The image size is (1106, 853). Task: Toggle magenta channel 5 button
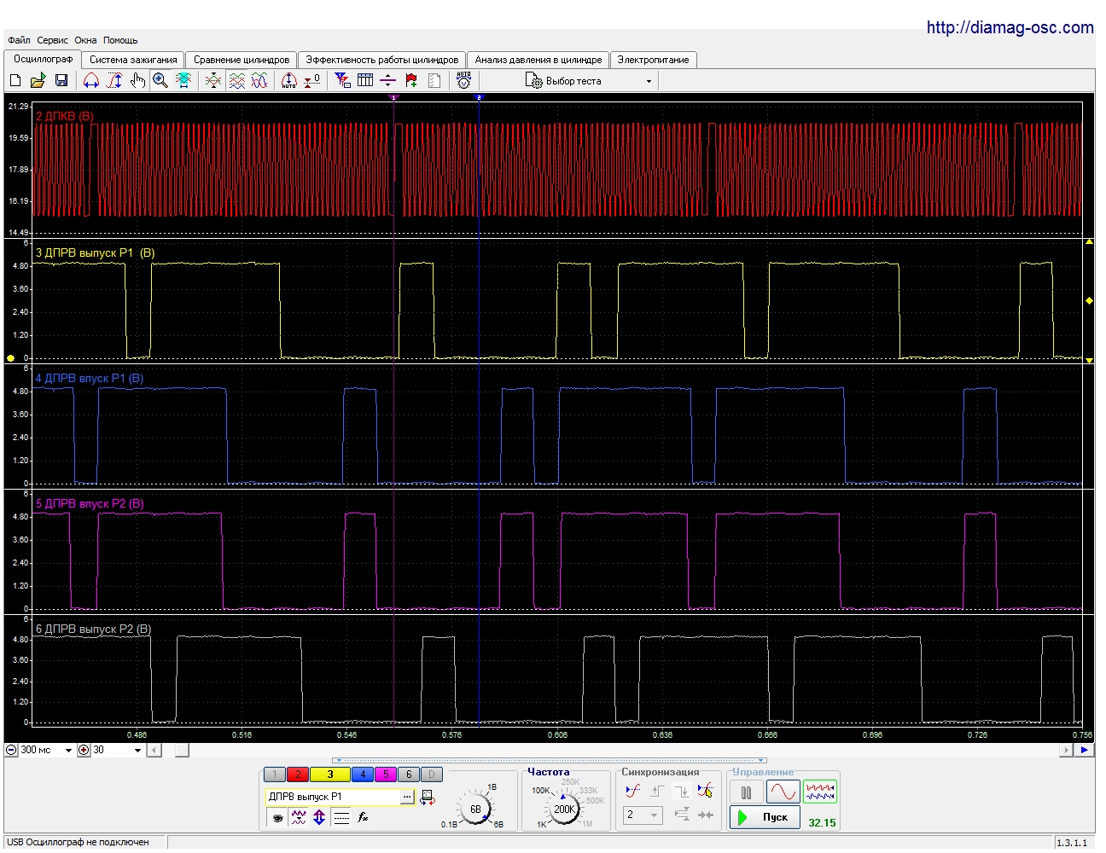(386, 775)
